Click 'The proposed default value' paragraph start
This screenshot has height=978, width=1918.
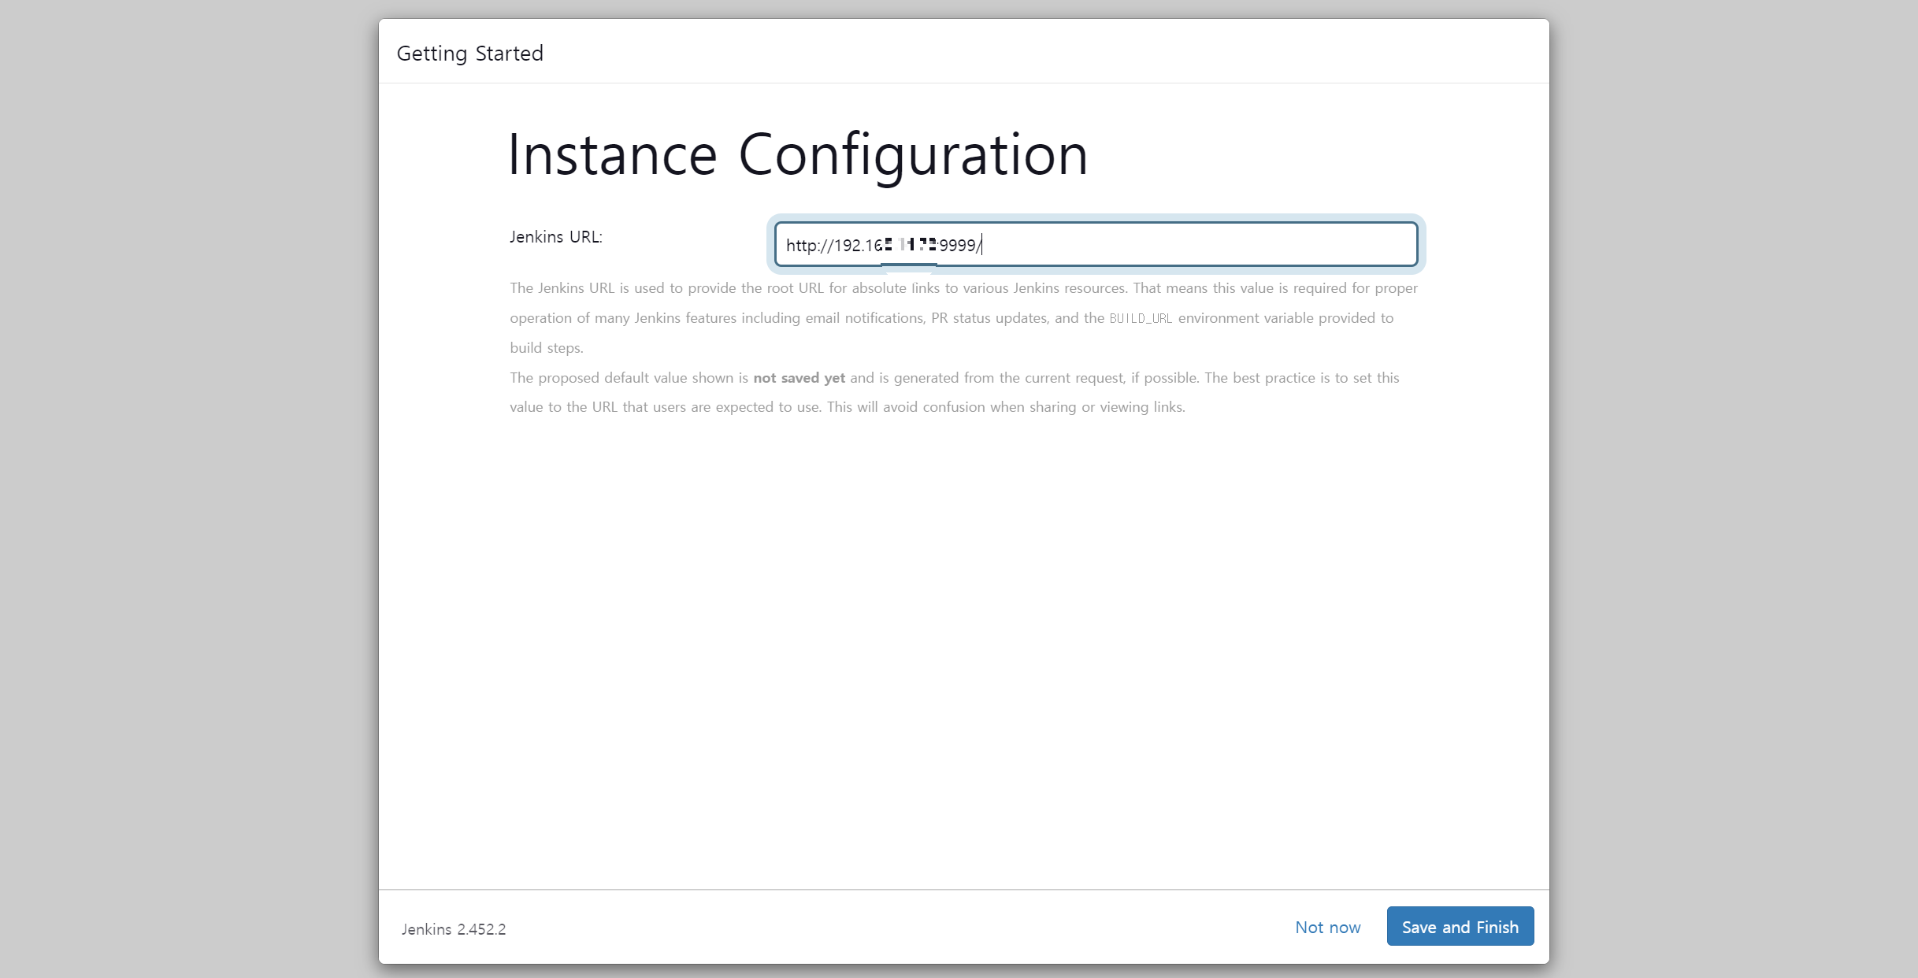(599, 378)
